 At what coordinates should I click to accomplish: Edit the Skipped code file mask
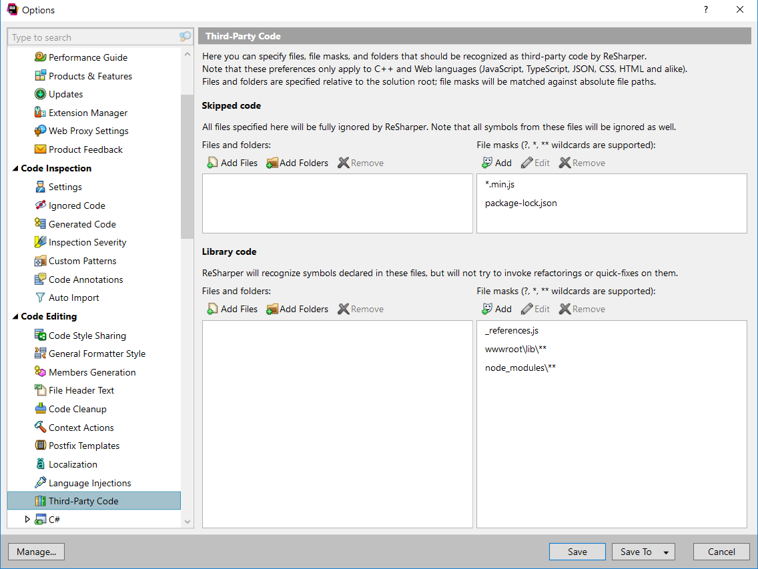click(x=536, y=163)
